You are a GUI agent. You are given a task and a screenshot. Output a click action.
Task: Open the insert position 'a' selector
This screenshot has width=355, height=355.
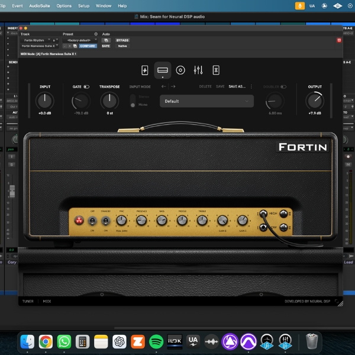tap(56, 40)
